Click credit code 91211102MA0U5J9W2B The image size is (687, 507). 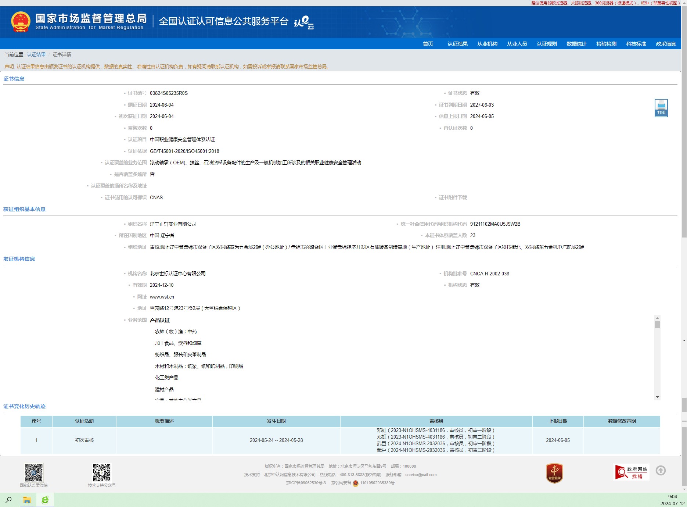(495, 224)
